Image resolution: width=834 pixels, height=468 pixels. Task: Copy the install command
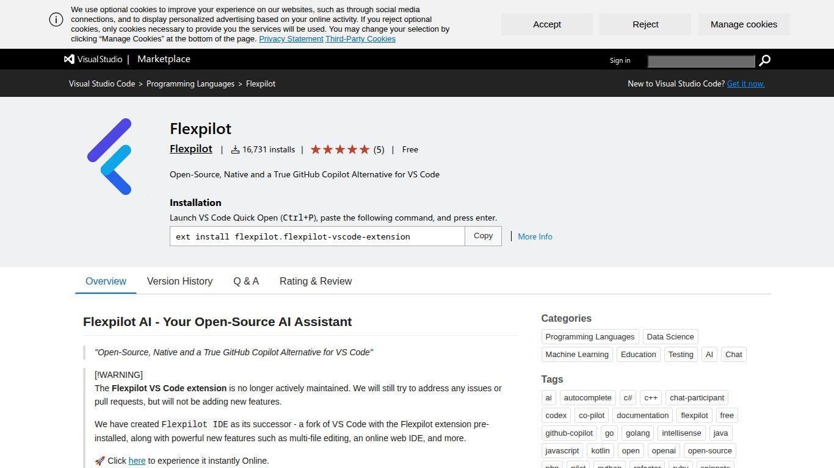pos(483,236)
